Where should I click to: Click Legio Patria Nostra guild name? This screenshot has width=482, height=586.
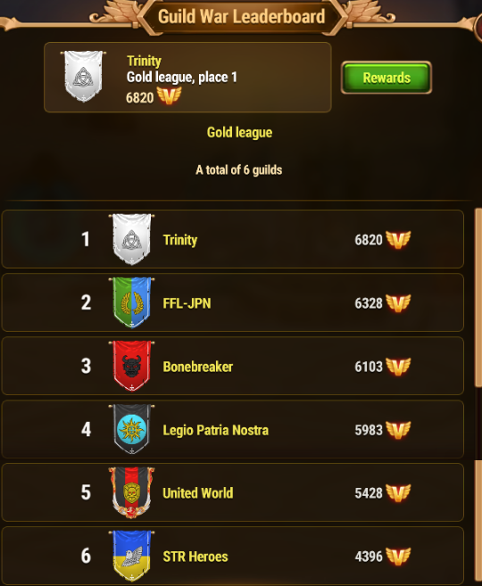216,430
